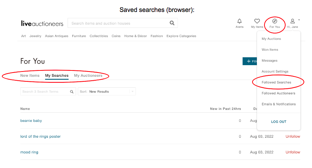The image size is (312, 168).
Task: Unfollow the mood ring search
Action: (293, 152)
